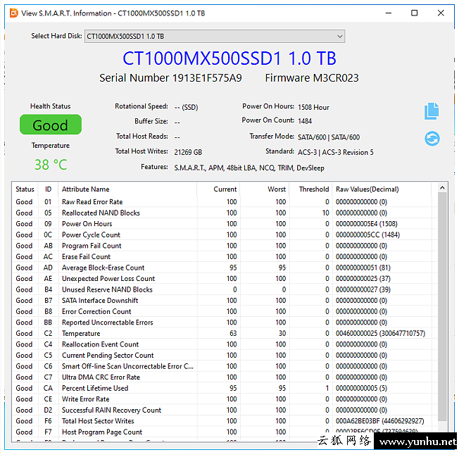Click the Total Host Writes 21269 GB value
The width and height of the screenshot is (459, 457).
coord(188,152)
